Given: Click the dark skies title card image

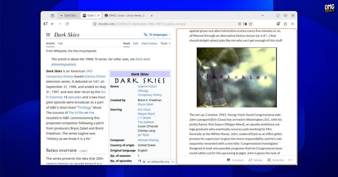Looking at the screenshot, I should [x=237, y=77].
